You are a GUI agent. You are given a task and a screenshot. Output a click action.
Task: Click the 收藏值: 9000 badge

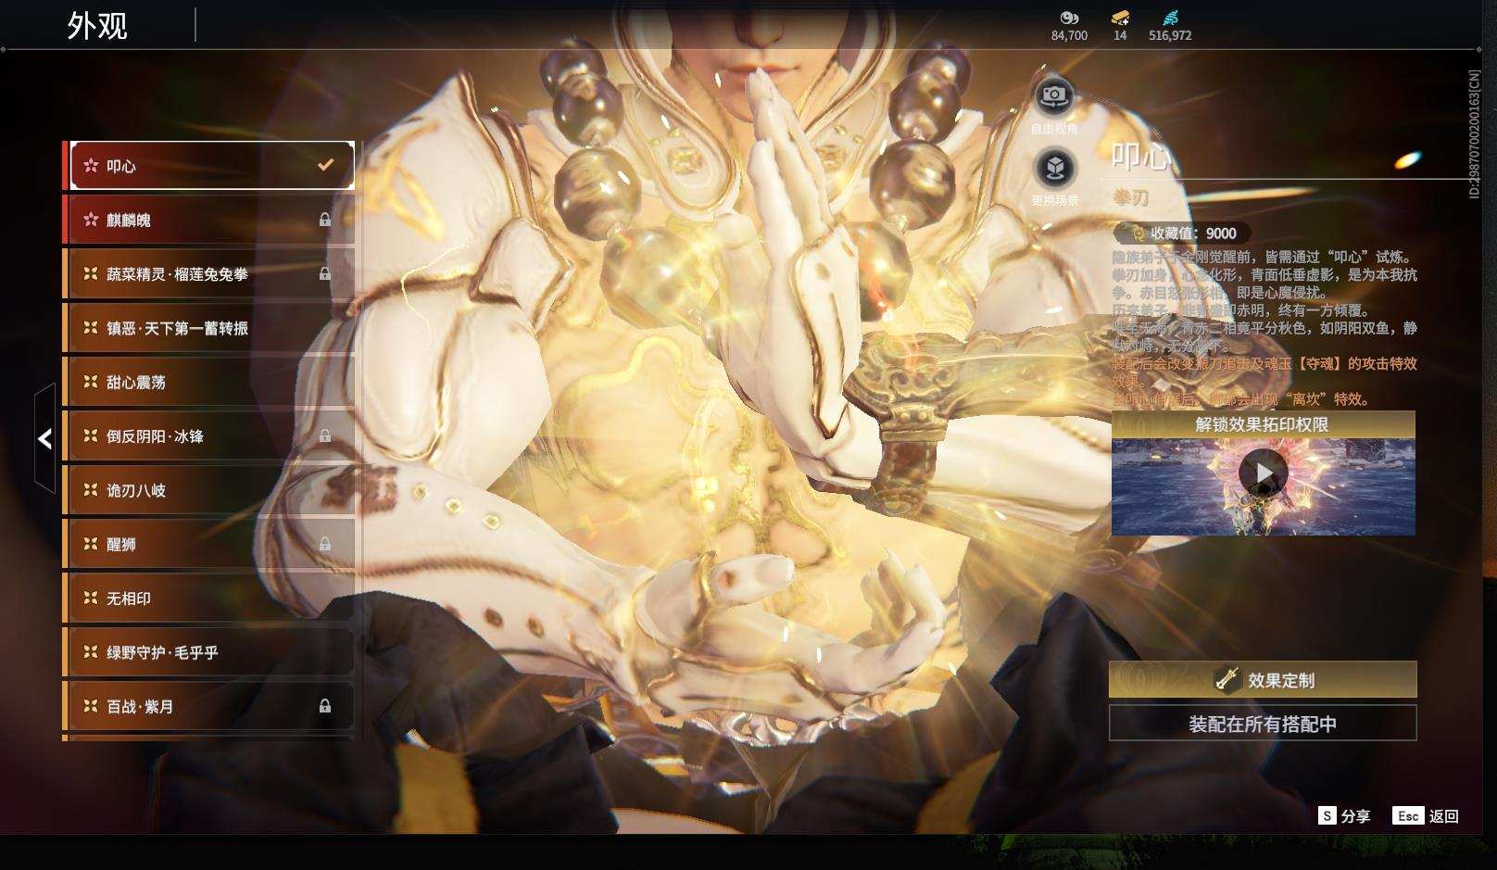click(1182, 233)
